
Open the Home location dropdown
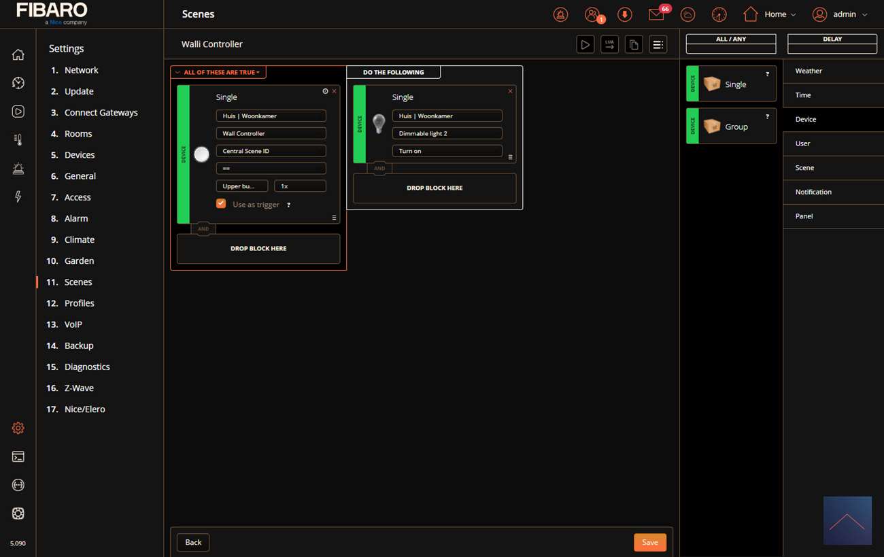[770, 14]
